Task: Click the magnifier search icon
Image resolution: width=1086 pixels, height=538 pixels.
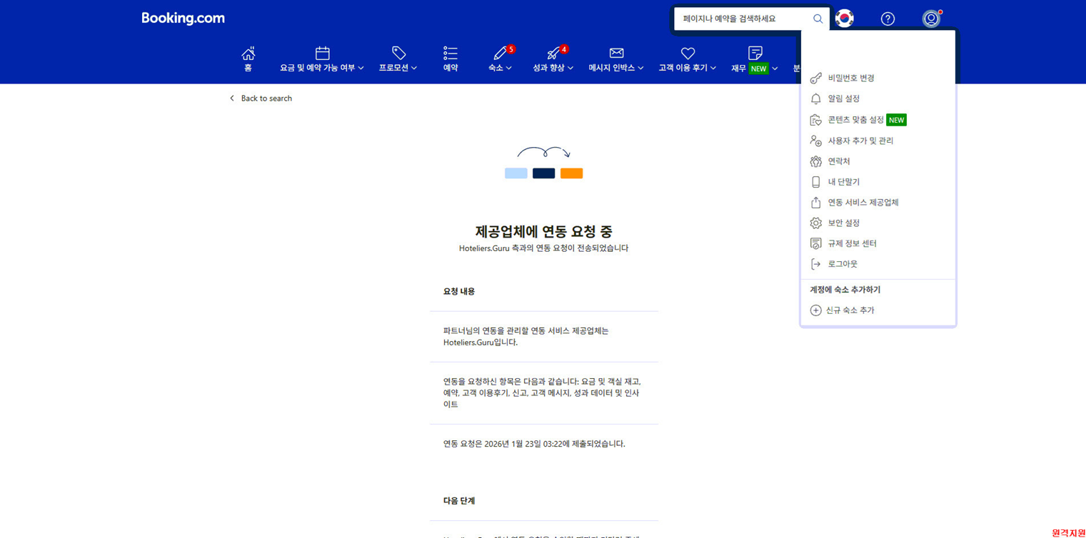Action: (818, 19)
